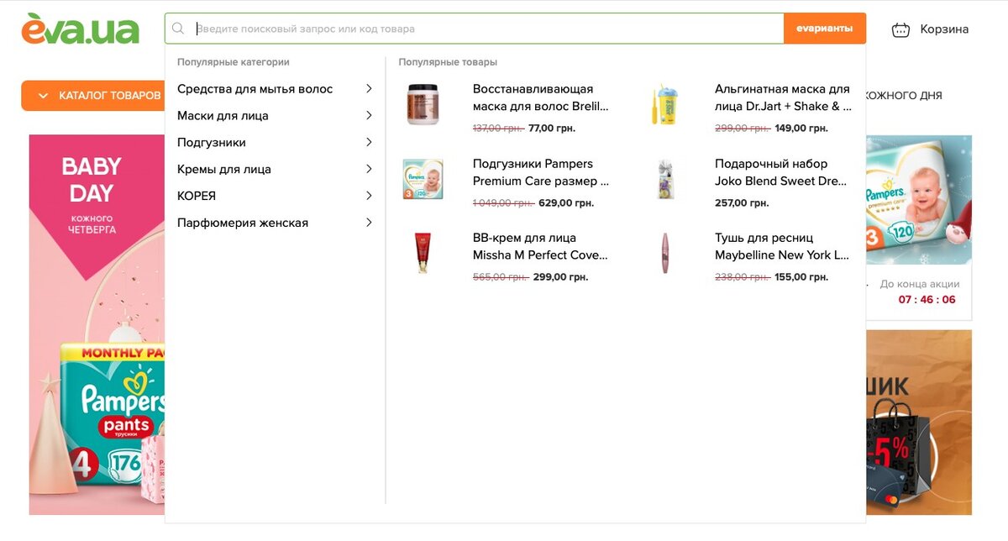The image size is (1008, 541).
Task: Open Maybelline mascara product thumbnail
Action: point(664,253)
